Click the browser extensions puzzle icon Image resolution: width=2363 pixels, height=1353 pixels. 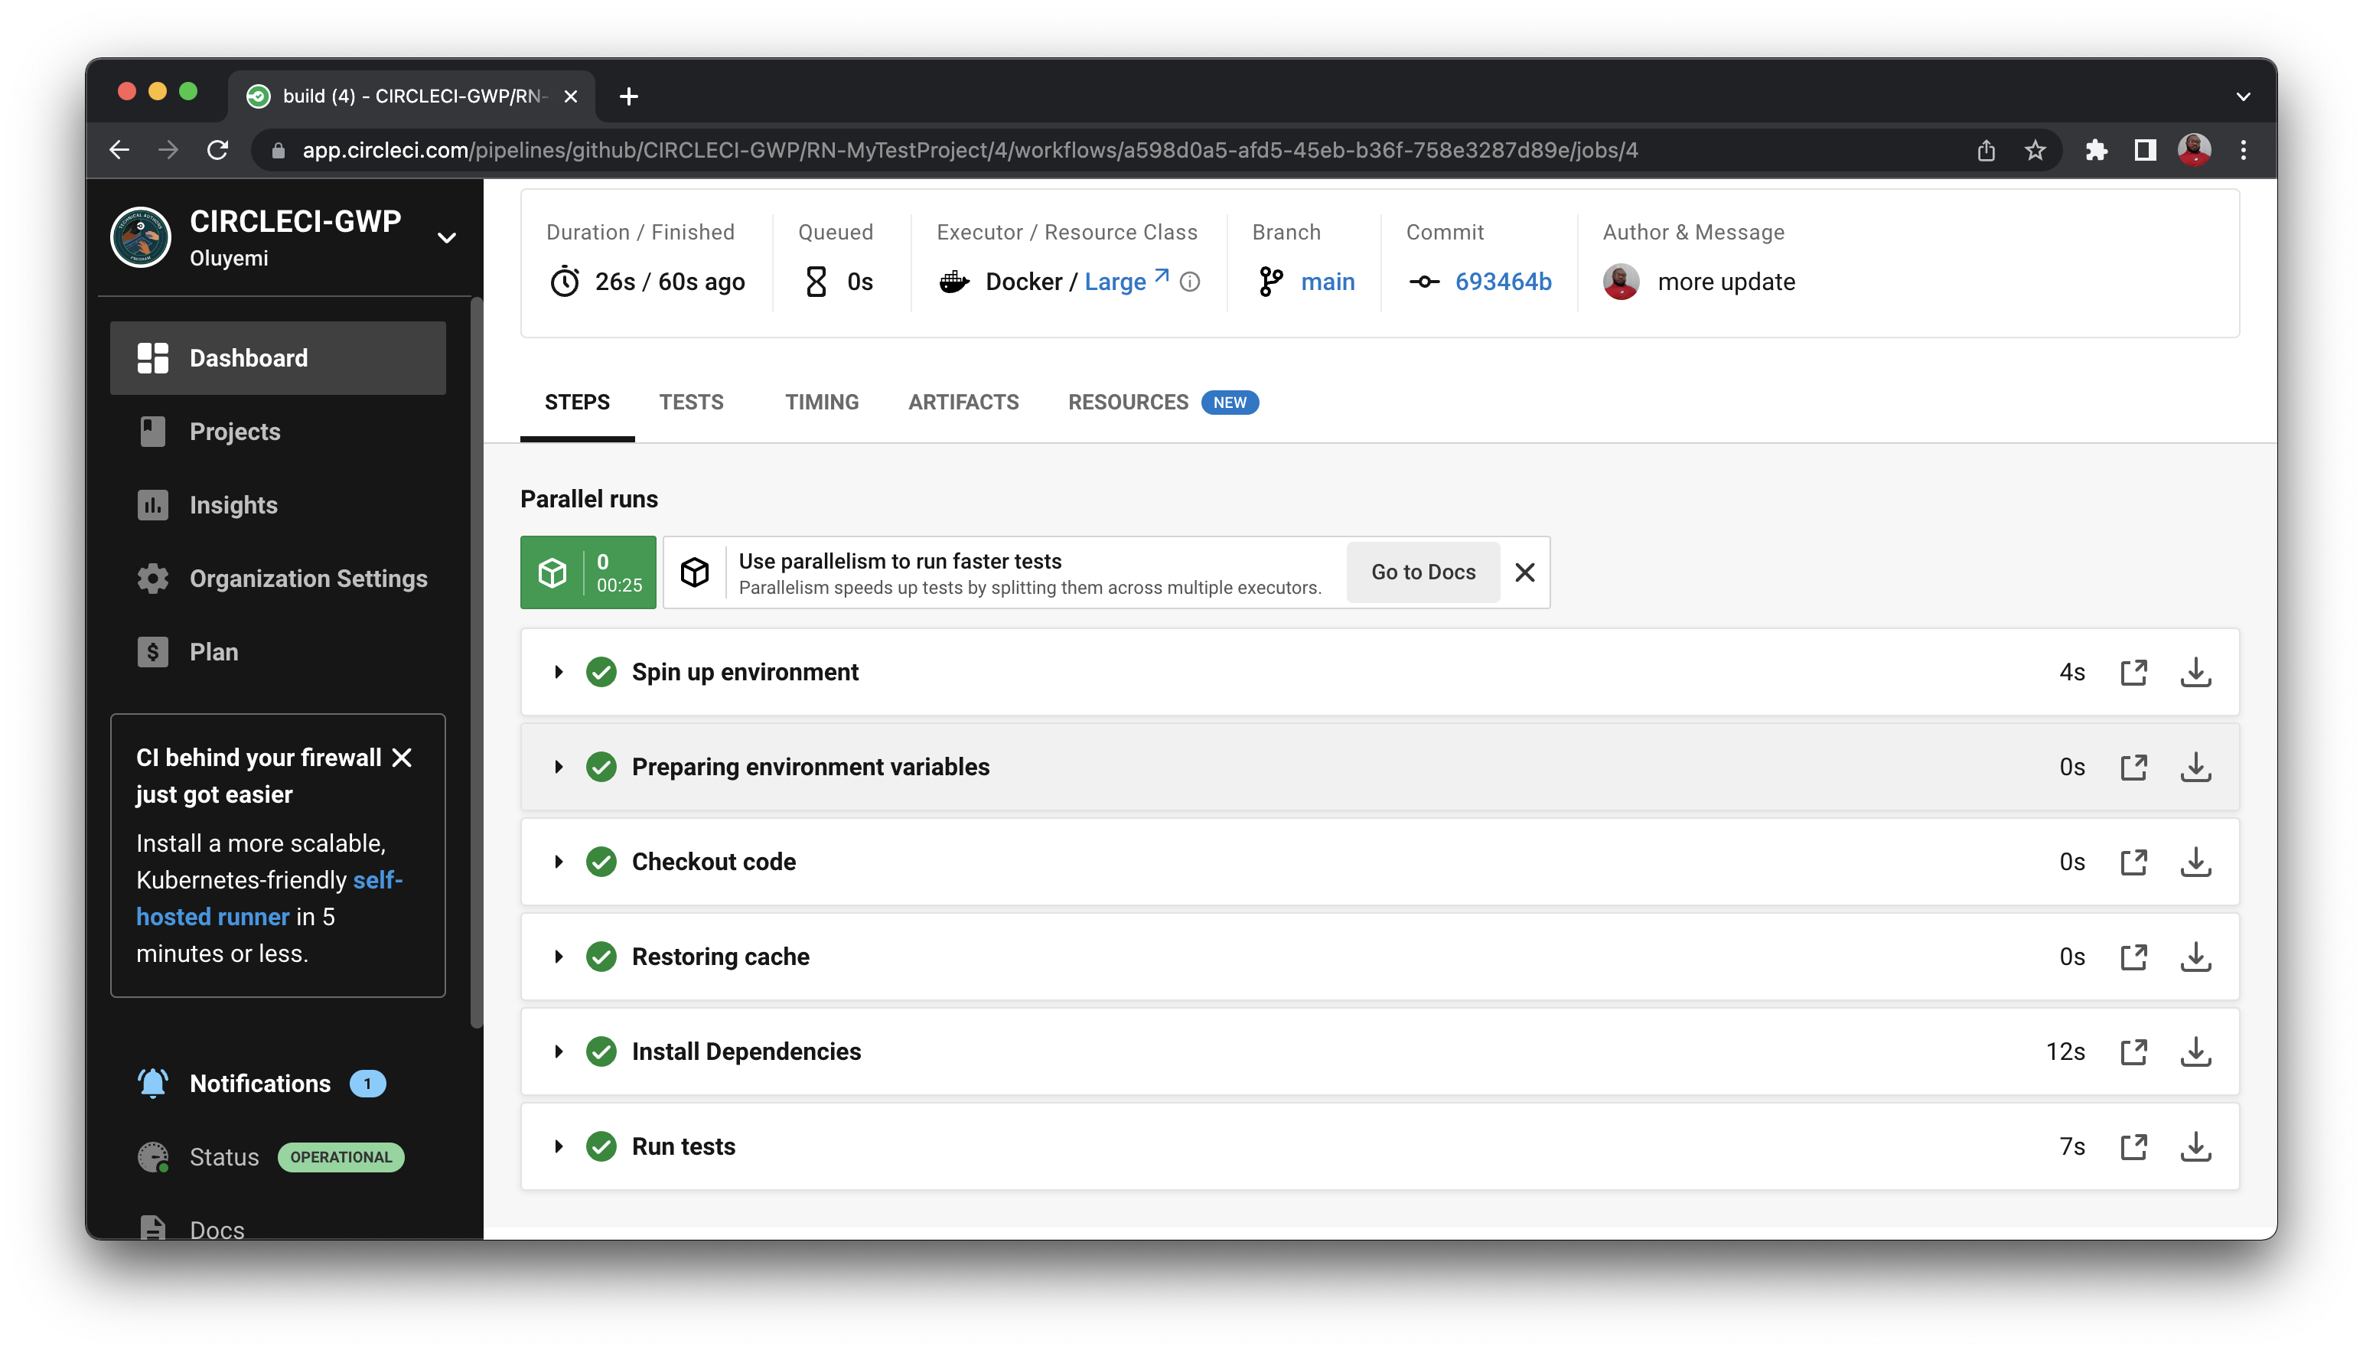click(x=2095, y=150)
